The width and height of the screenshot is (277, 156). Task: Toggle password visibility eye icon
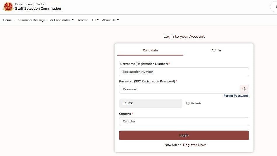(x=244, y=89)
